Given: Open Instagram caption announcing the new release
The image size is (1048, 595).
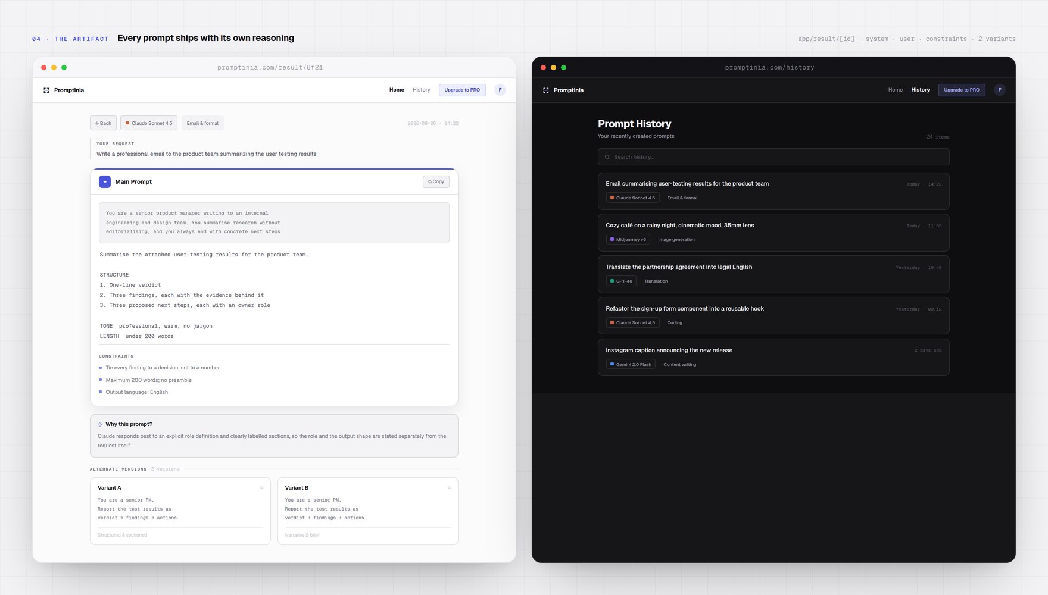Looking at the screenshot, I should [x=773, y=358].
